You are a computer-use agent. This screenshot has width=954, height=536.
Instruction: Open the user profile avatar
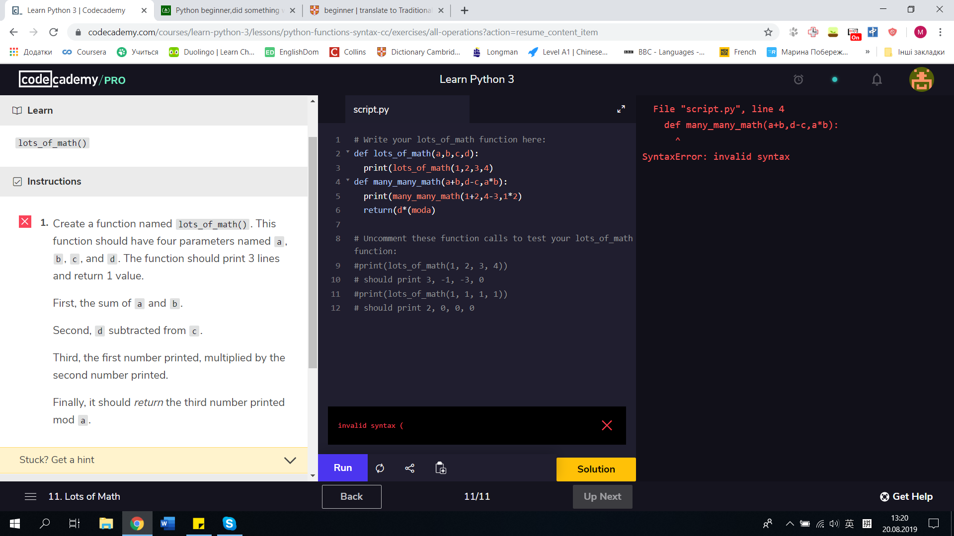[921, 79]
